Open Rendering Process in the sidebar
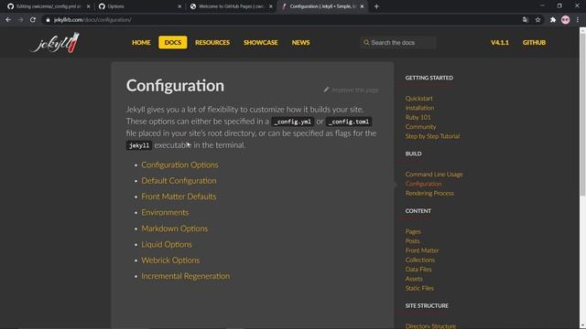 (429, 193)
